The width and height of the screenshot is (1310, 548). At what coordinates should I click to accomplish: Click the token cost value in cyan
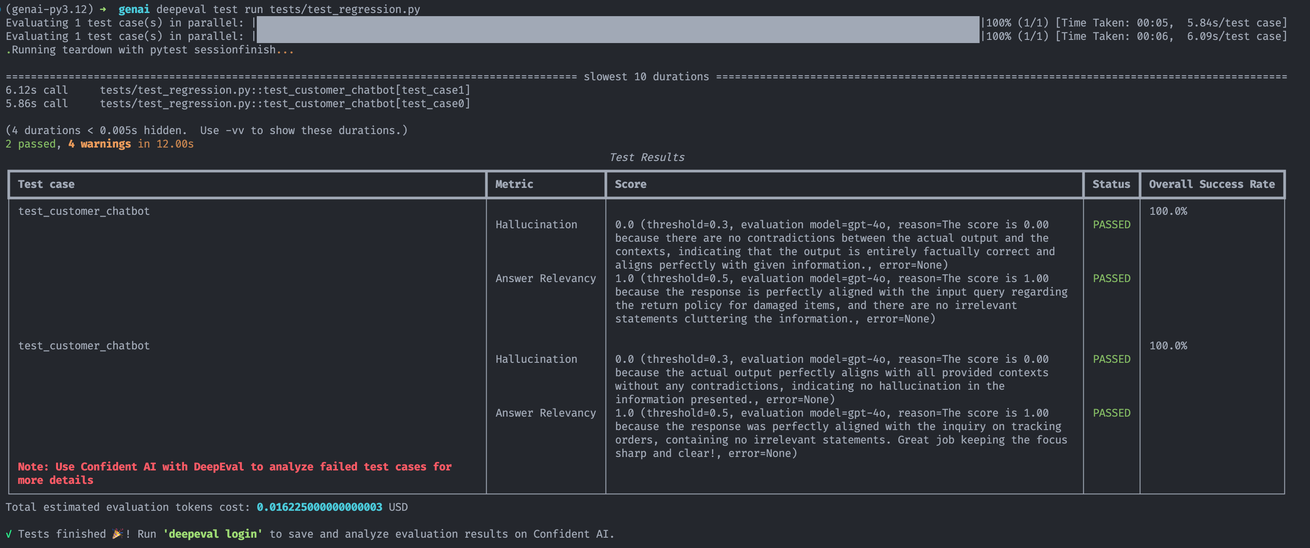pyautogui.click(x=319, y=507)
